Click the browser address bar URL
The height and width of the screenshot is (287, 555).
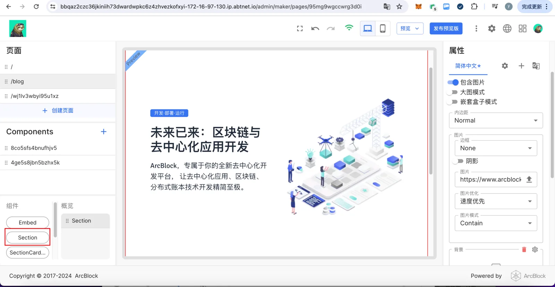(x=211, y=7)
